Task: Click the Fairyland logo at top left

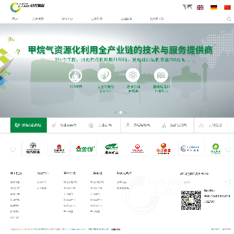Action: pyautogui.click(x=27, y=7)
